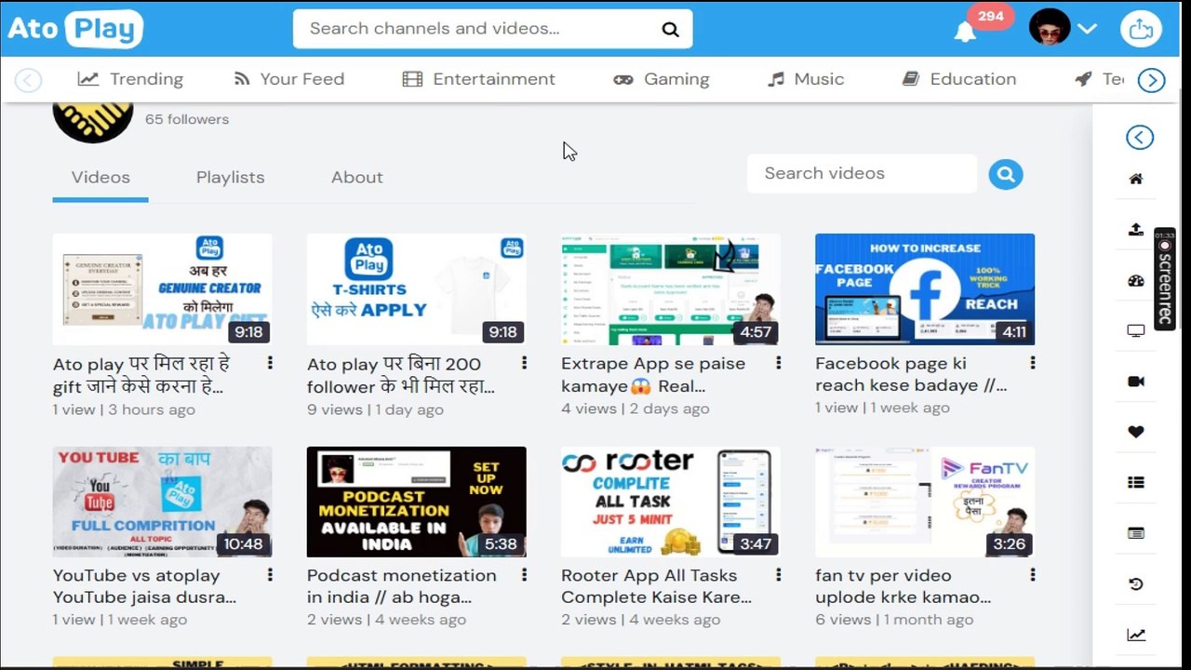This screenshot has width=1191, height=670.
Task: Play the Facebook Page Reach thumbnail
Action: click(x=925, y=289)
